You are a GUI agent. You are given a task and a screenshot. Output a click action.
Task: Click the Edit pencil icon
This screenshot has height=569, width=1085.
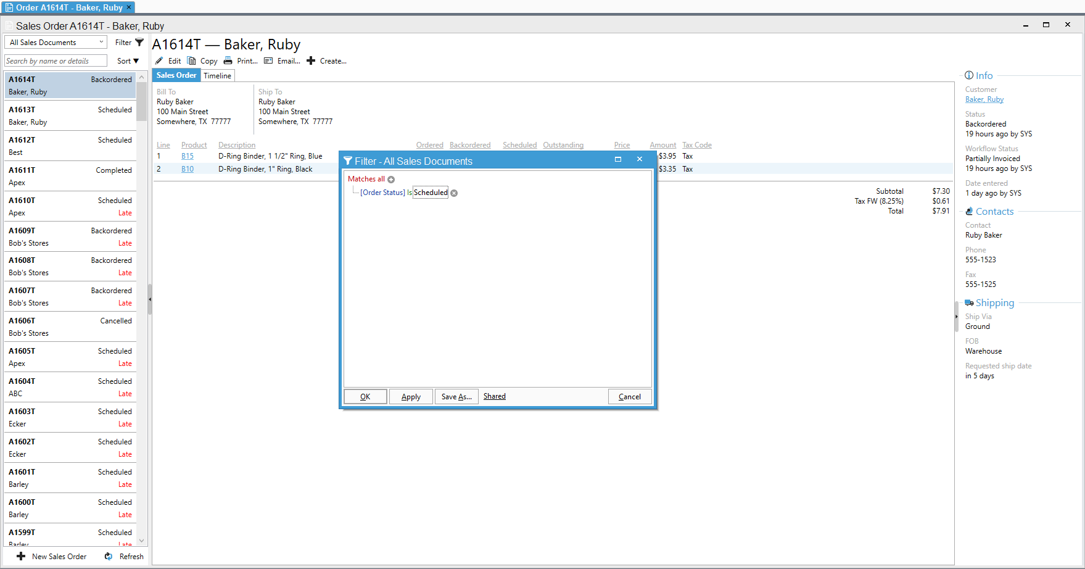(x=159, y=60)
